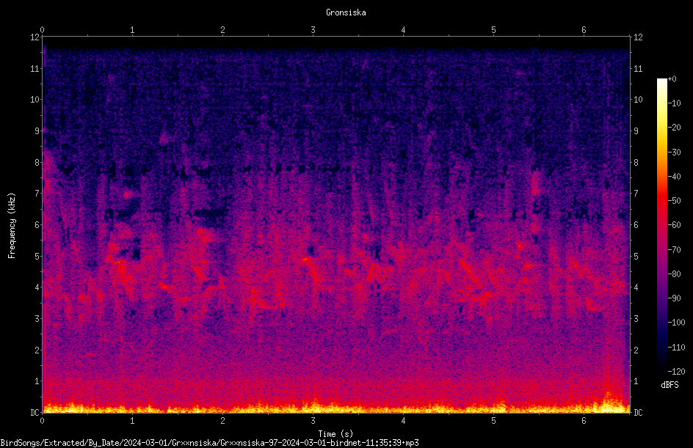Click the -120 label on color scale
The image size is (693, 448).
[676, 371]
